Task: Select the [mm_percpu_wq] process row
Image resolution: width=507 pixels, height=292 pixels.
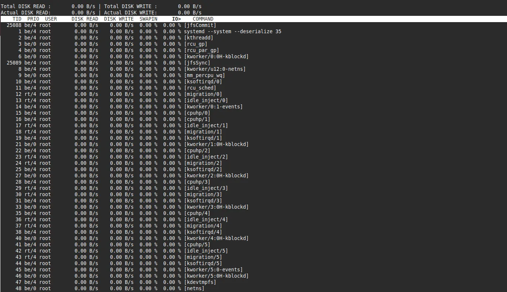Action: pyautogui.click(x=205, y=75)
